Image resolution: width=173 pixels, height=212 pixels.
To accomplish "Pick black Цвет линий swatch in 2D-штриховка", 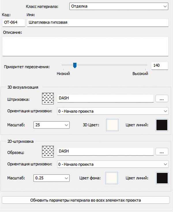I will click(162, 178).
